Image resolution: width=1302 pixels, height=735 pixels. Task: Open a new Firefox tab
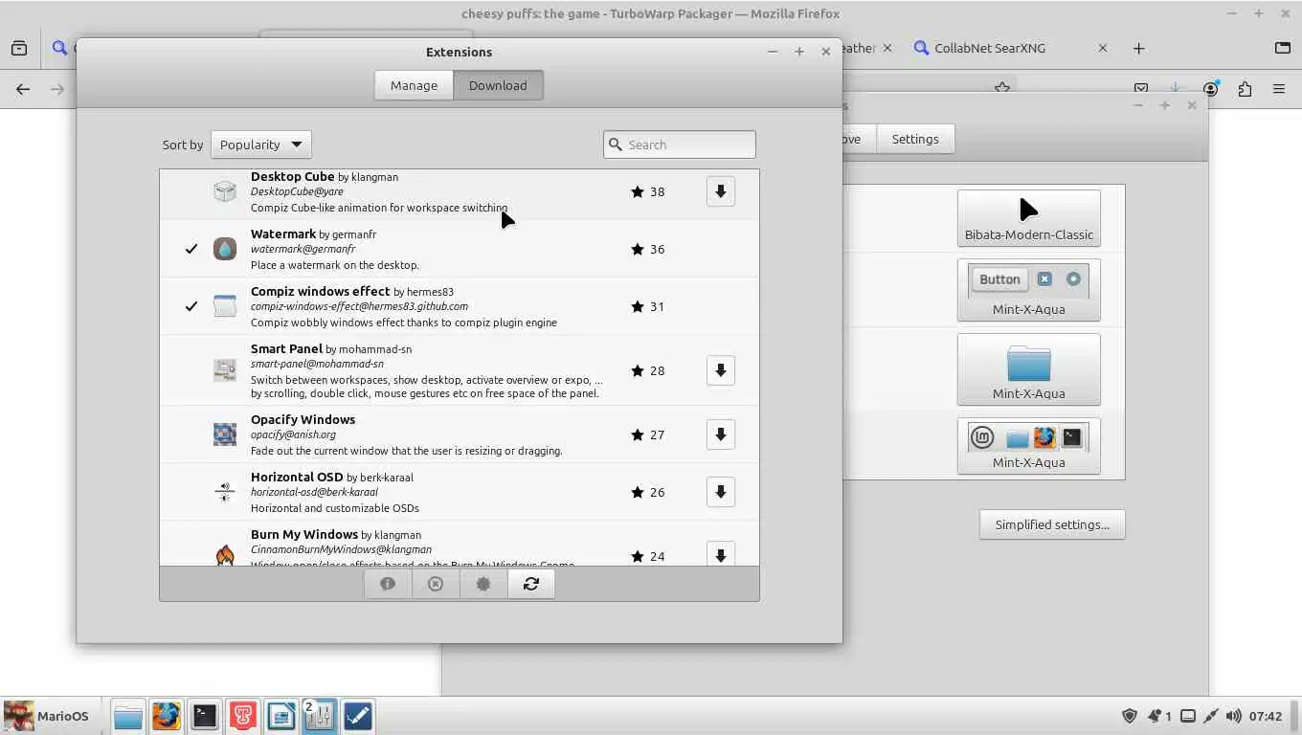tap(1138, 48)
